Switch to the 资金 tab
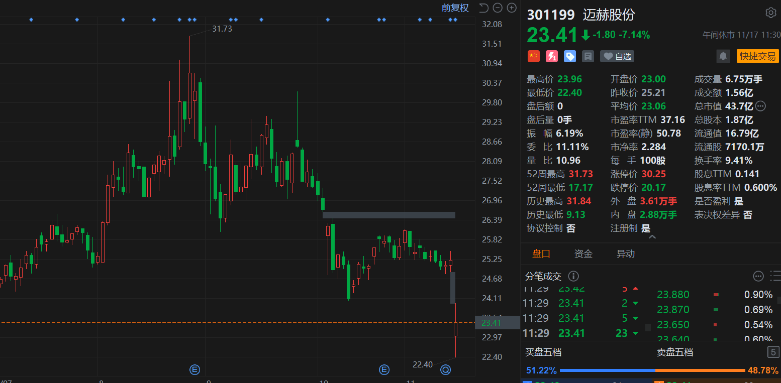 pos(583,254)
